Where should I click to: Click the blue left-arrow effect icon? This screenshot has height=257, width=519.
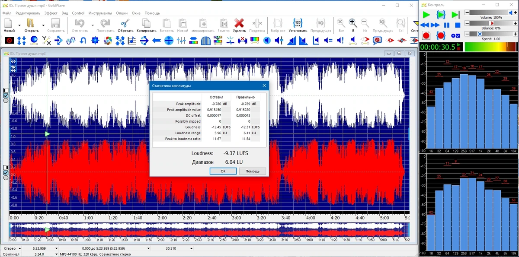point(157,41)
